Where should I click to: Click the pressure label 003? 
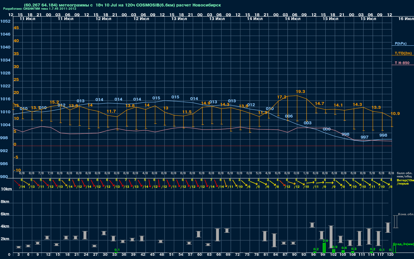308,123
